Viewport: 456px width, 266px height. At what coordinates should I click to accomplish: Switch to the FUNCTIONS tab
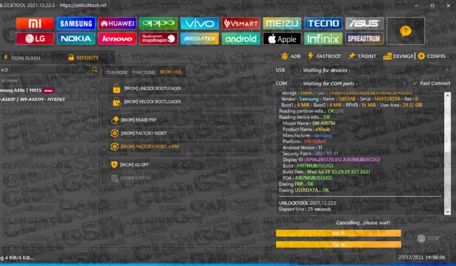[x=143, y=73]
